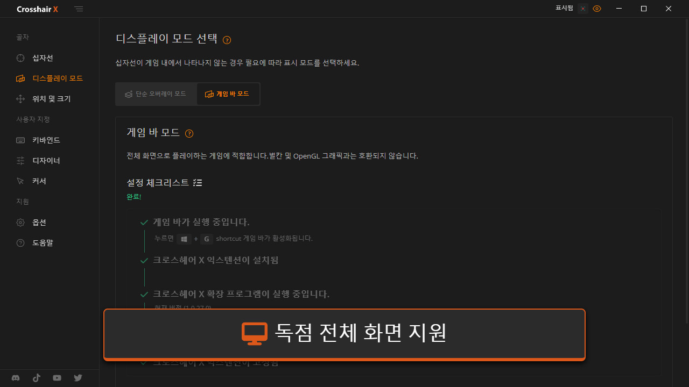Click help icon next to 게임 바 모드 heading

[x=189, y=134]
